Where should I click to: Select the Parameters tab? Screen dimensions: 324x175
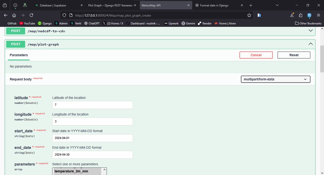(x=19, y=55)
